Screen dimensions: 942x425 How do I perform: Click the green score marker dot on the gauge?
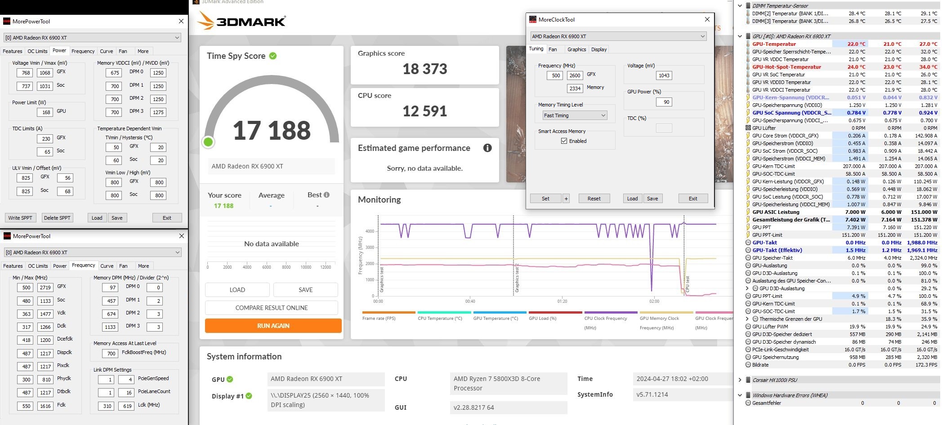pos(208,142)
